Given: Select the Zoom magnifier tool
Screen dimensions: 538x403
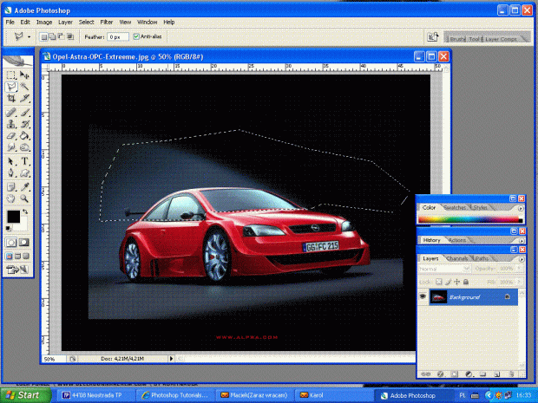Looking at the screenshot, I should click(x=25, y=198).
